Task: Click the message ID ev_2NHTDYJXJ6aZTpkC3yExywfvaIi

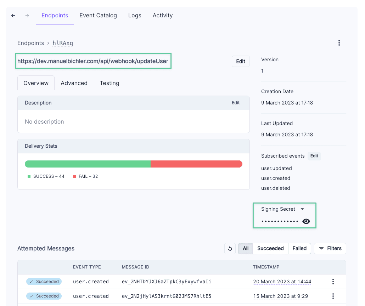Action: tap(167, 282)
